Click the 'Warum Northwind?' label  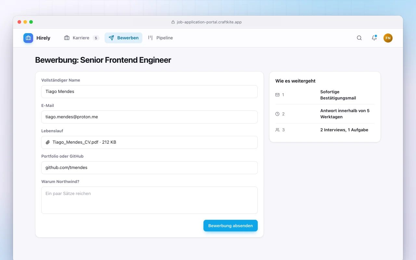coord(60,182)
